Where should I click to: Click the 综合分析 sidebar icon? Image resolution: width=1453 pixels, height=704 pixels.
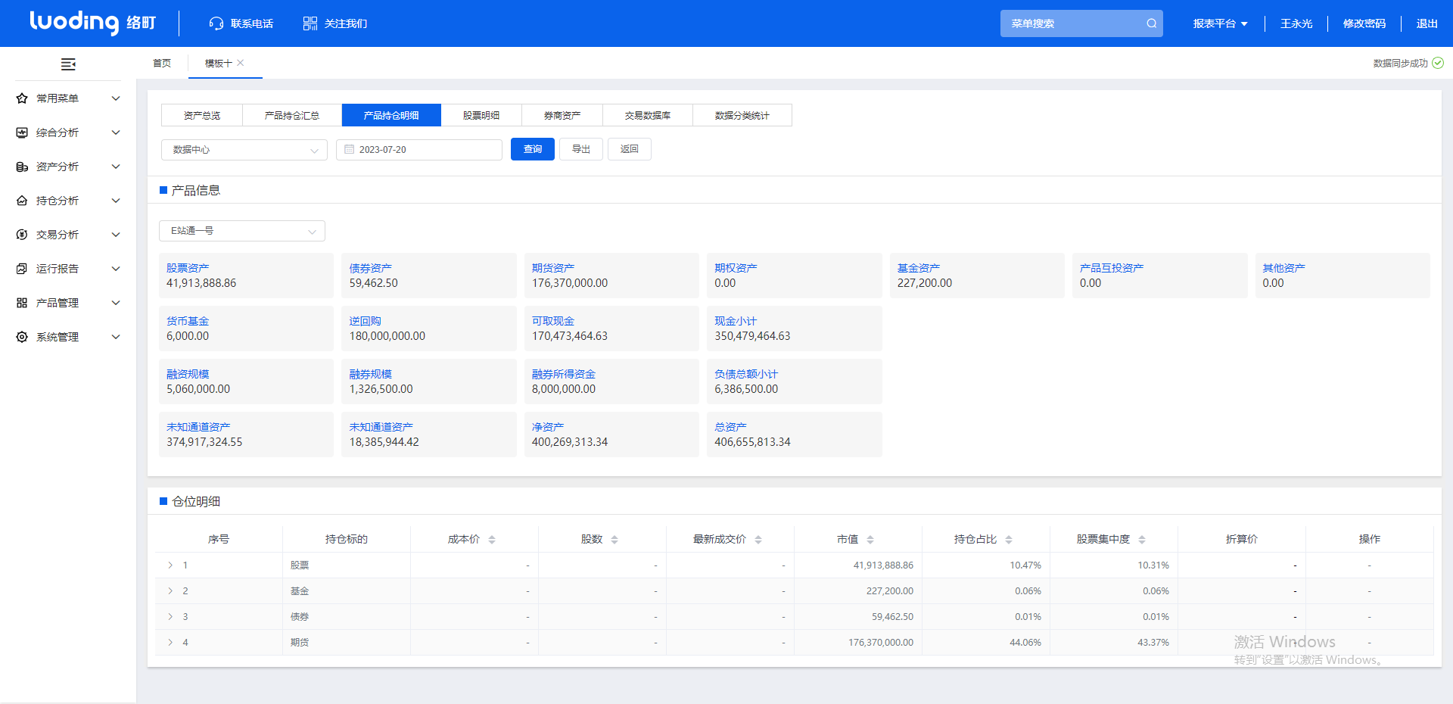[22, 132]
